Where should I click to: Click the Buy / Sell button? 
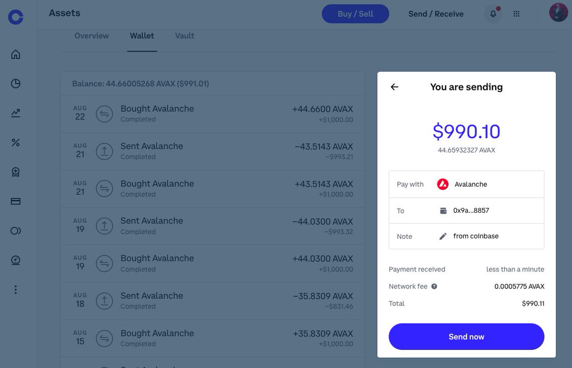[x=356, y=14]
